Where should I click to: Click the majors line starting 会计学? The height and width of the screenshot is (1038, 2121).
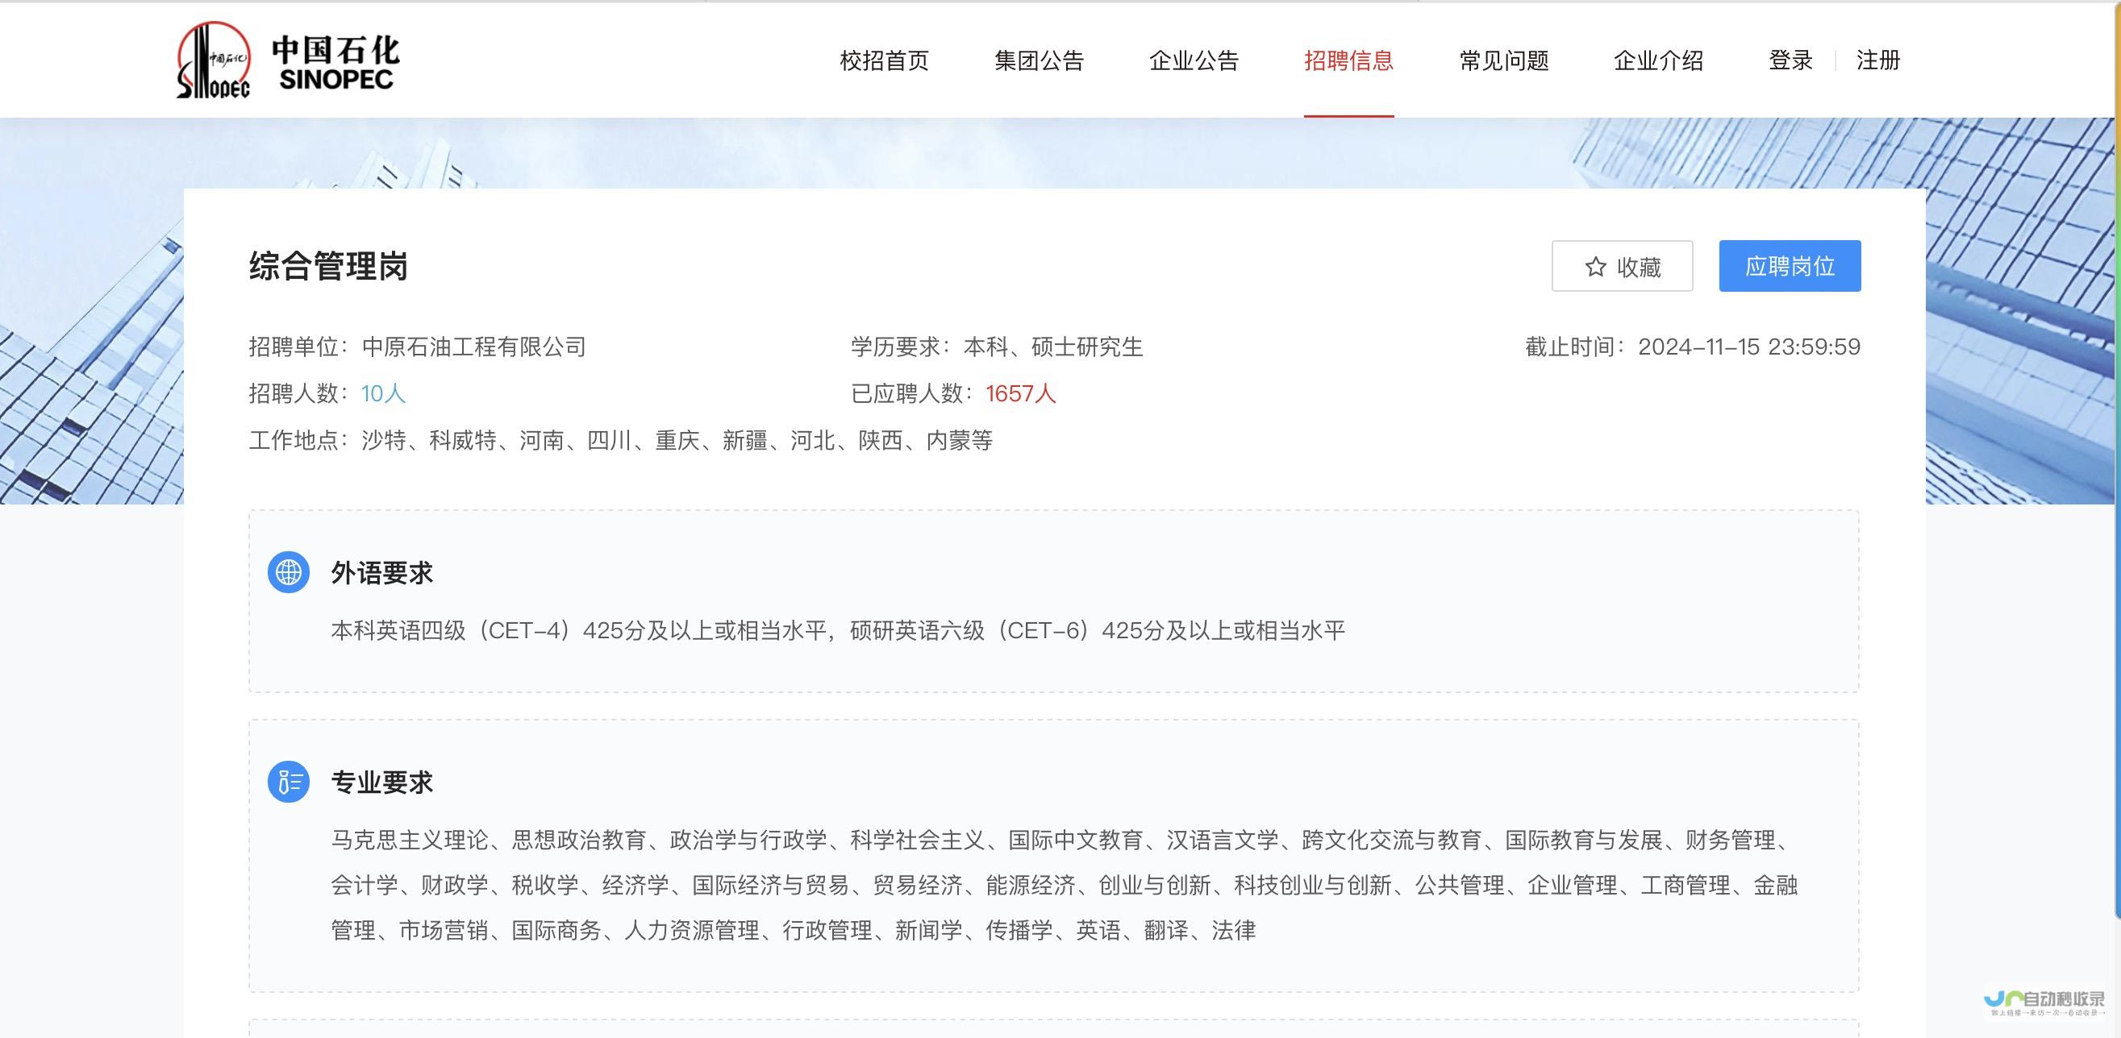click(1064, 885)
